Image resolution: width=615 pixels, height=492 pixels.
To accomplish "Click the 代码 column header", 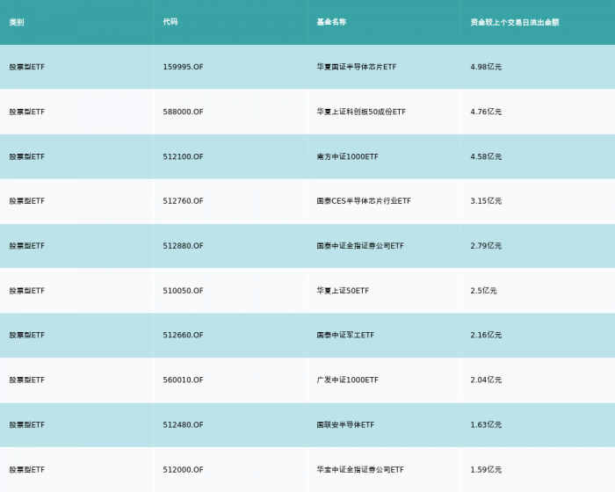I will pos(170,22).
